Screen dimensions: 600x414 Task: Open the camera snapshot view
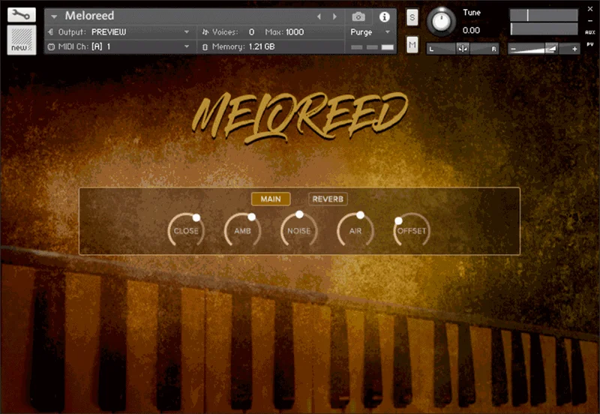coord(358,16)
